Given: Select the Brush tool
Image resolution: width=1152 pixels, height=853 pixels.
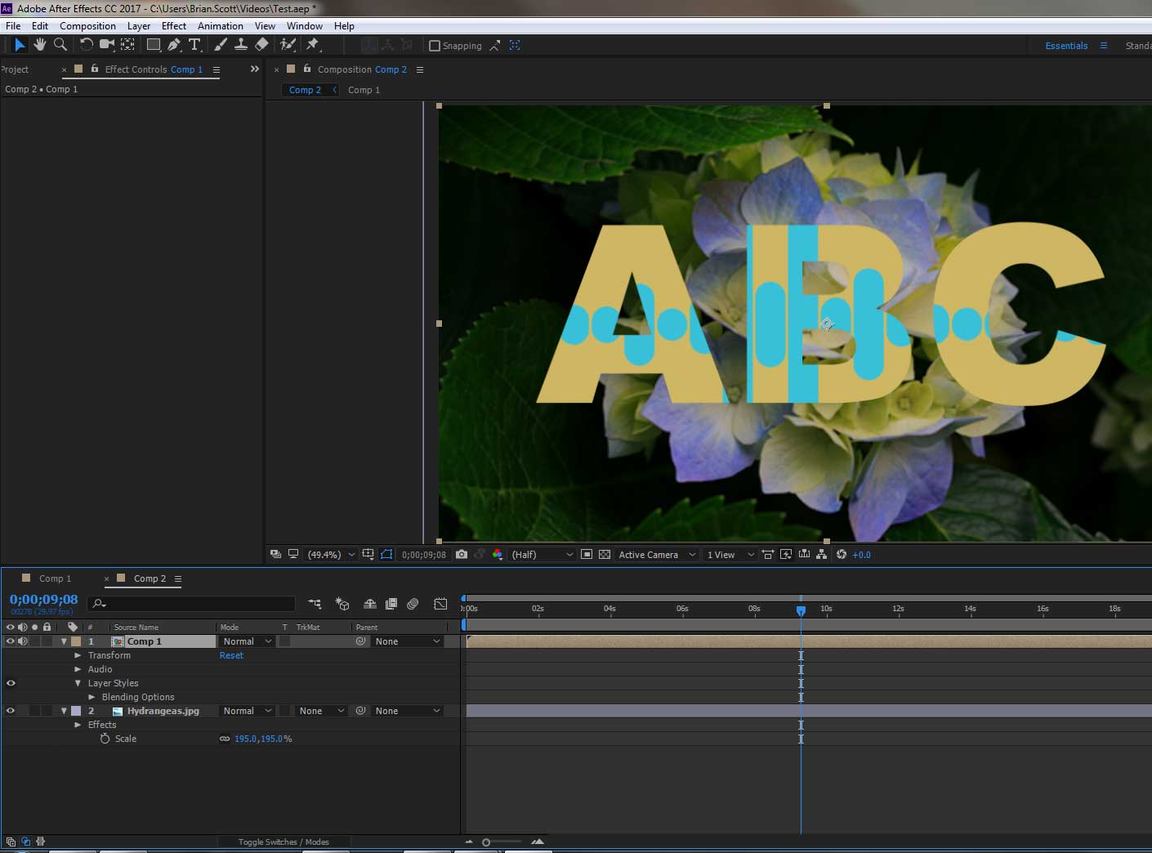Looking at the screenshot, I should pyautogui.click(x=221, y=45).
